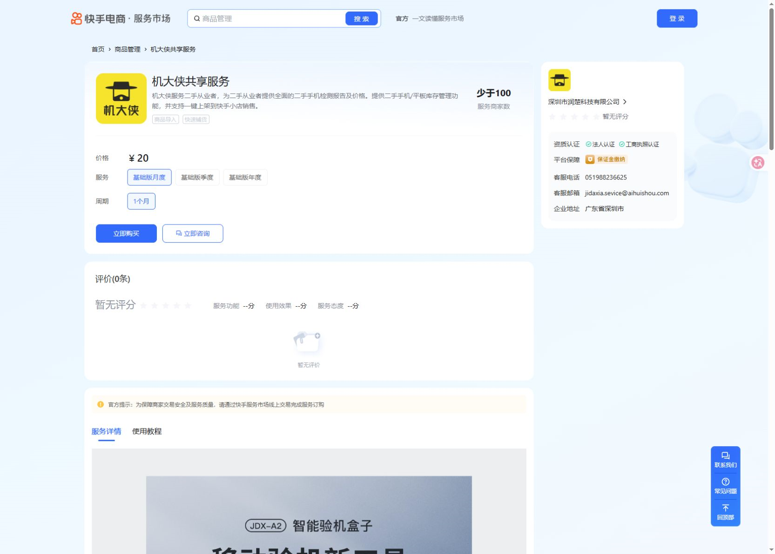Select the 基础版年度 service option
The width and height of the screenshot is (775, 554).
point(245,178)
